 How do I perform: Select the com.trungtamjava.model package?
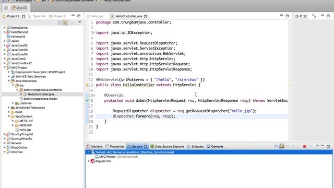coord(40,99)
